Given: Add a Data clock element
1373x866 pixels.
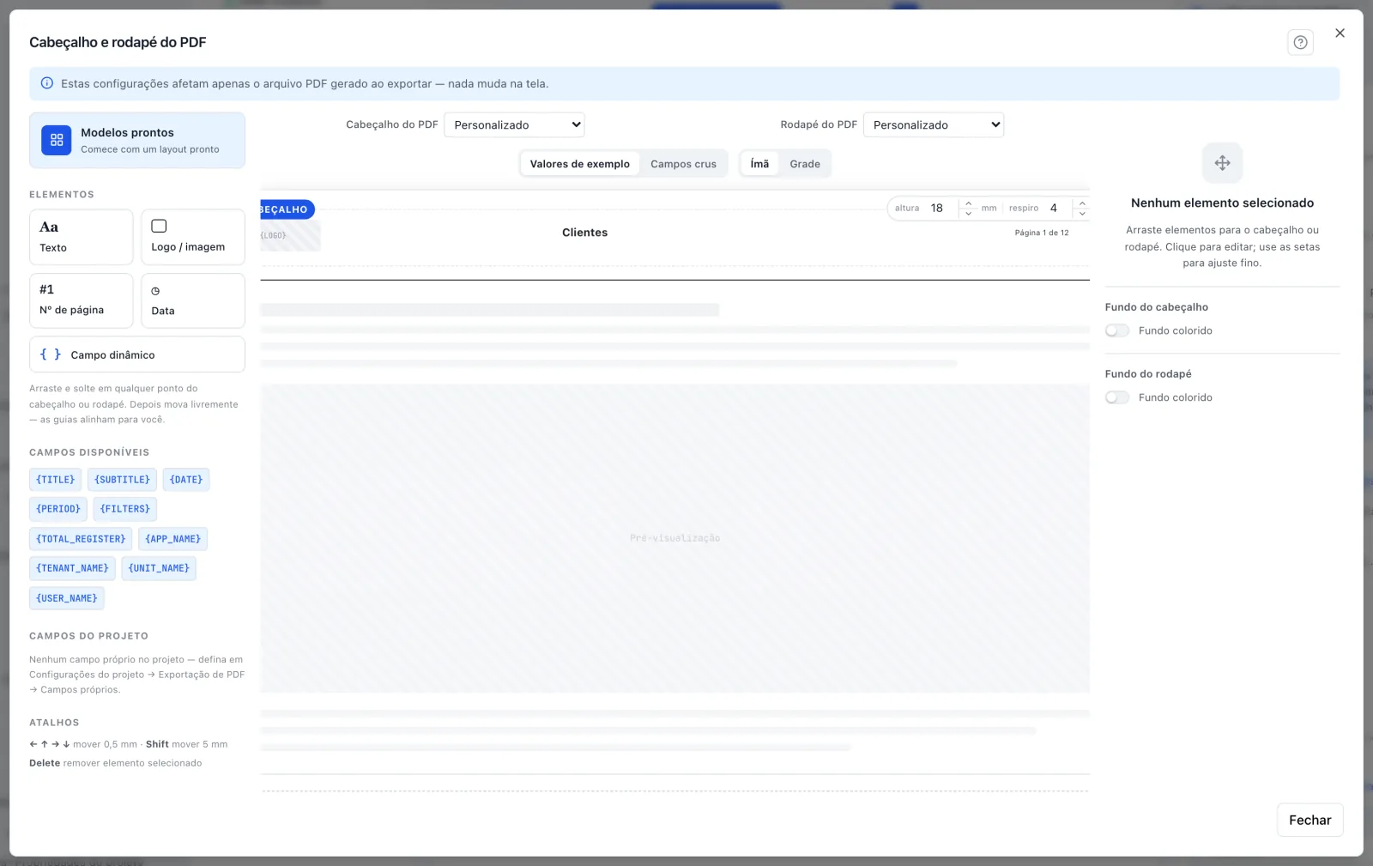Looking at the screenshot, I should [193, 300].
